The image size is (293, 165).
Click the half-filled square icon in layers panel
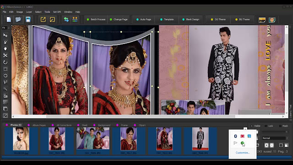(x=287, y=145)
